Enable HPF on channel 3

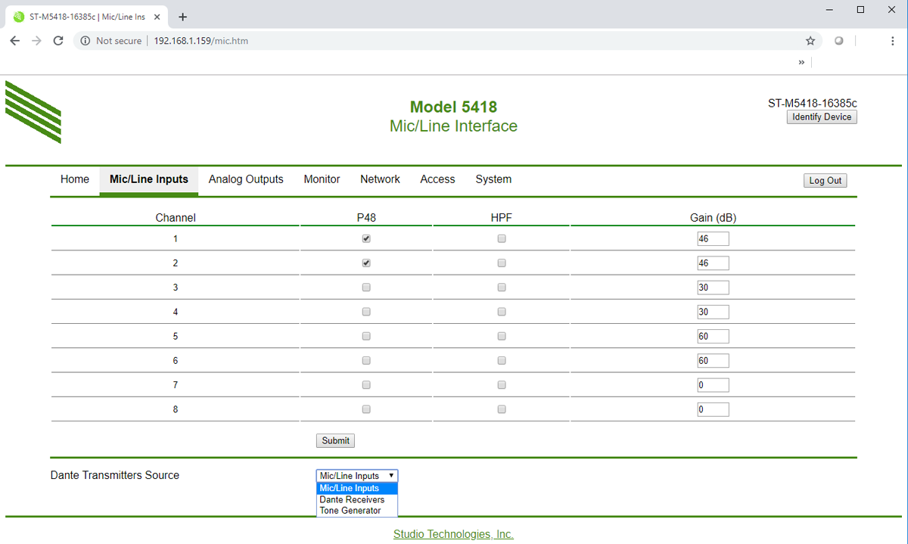pyautogui.click(x=502, y=288)
